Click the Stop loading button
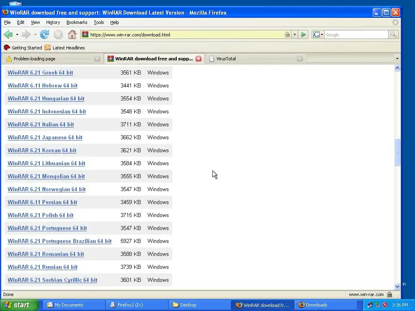This screenshot has height=311, width=415. pos(58,34)
